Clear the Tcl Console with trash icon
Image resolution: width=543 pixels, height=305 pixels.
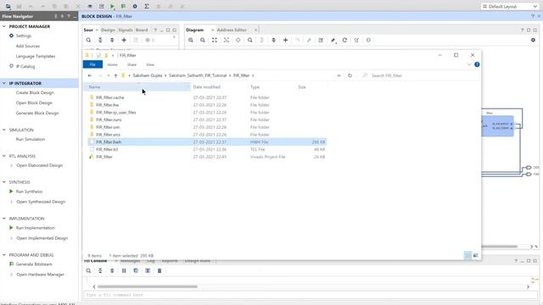160,271
